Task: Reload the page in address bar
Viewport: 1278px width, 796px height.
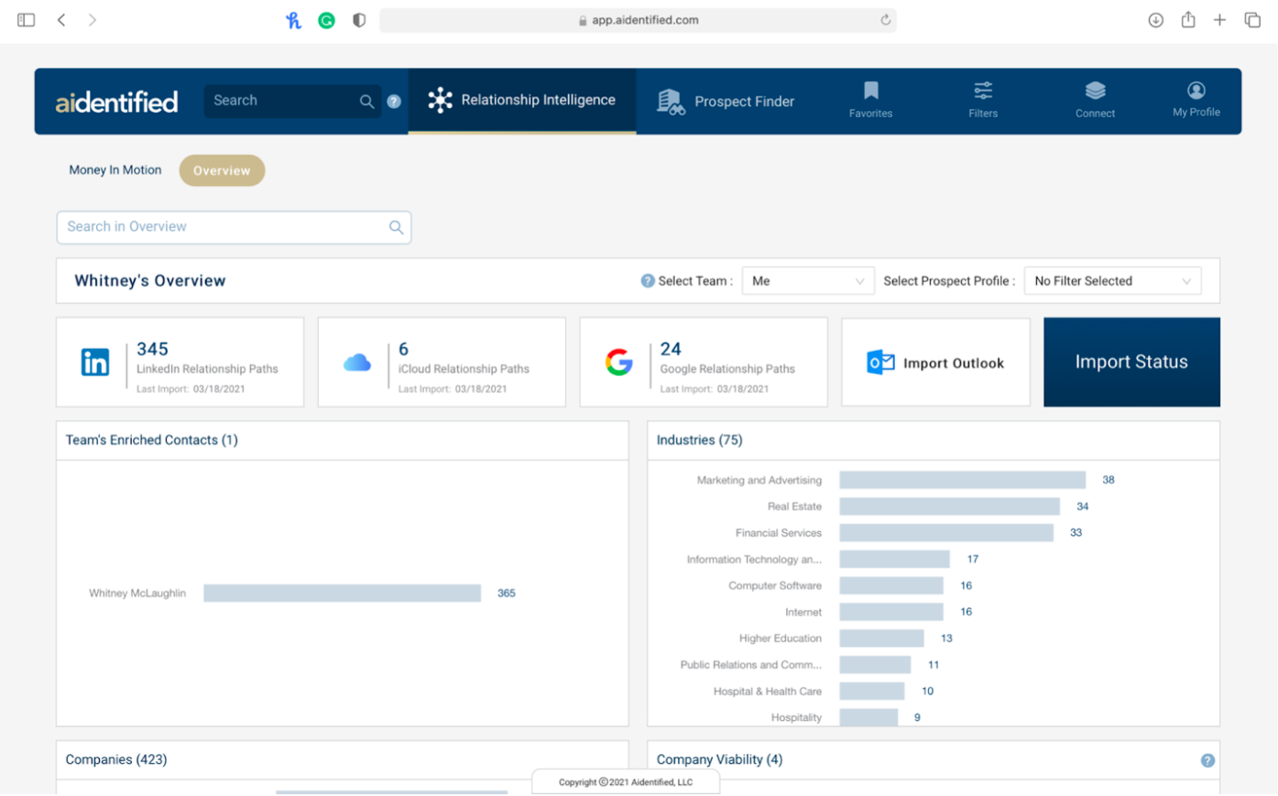Action: click(x=885, y=20)
